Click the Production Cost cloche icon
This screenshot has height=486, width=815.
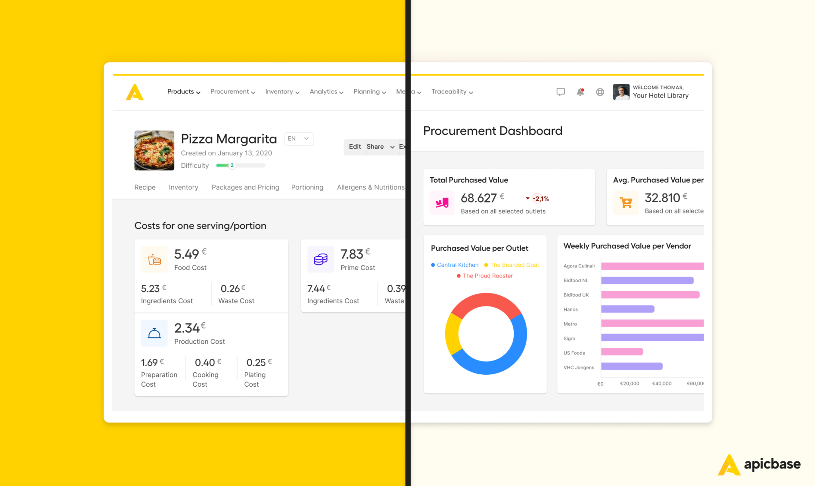pyautogui.click(x=154, y=333)
